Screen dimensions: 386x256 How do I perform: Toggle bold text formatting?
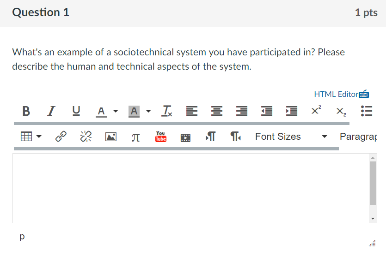click(26, 111)
